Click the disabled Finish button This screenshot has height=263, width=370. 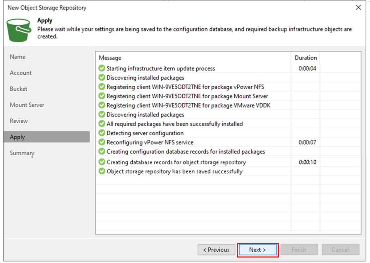299,250
